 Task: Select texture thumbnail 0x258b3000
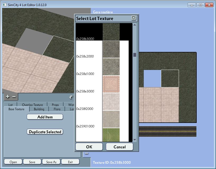[x=111, y=32]
